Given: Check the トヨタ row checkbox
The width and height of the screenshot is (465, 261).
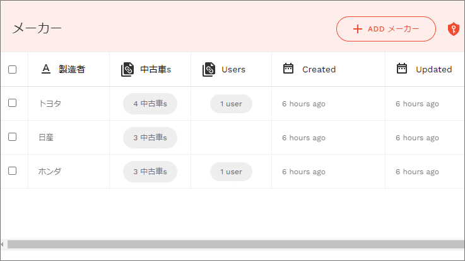Looking at the screenshot, I should pos(12,103).
